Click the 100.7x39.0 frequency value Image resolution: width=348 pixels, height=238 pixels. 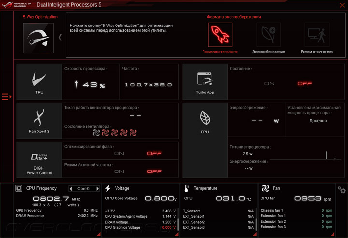(x=148, y=85)
